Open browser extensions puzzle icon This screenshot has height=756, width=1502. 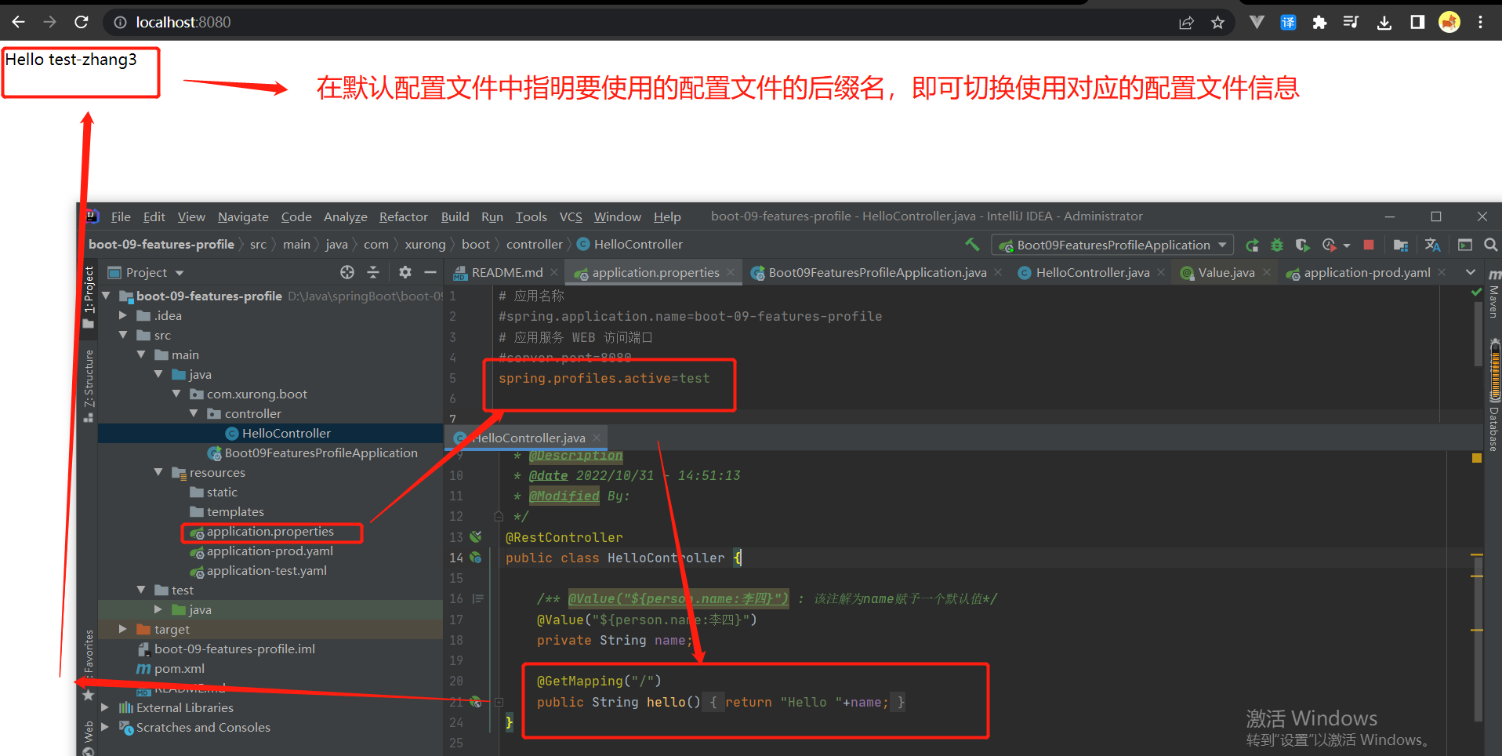pos(1319,23)
